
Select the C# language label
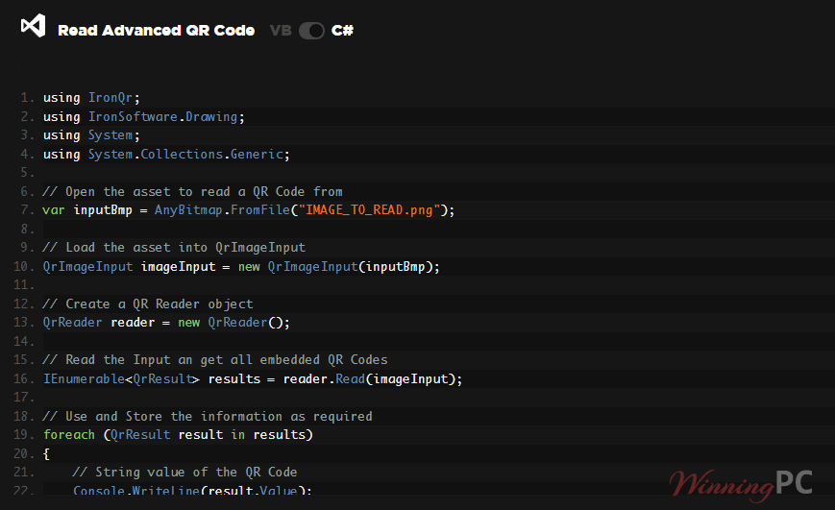pos(342,31)
